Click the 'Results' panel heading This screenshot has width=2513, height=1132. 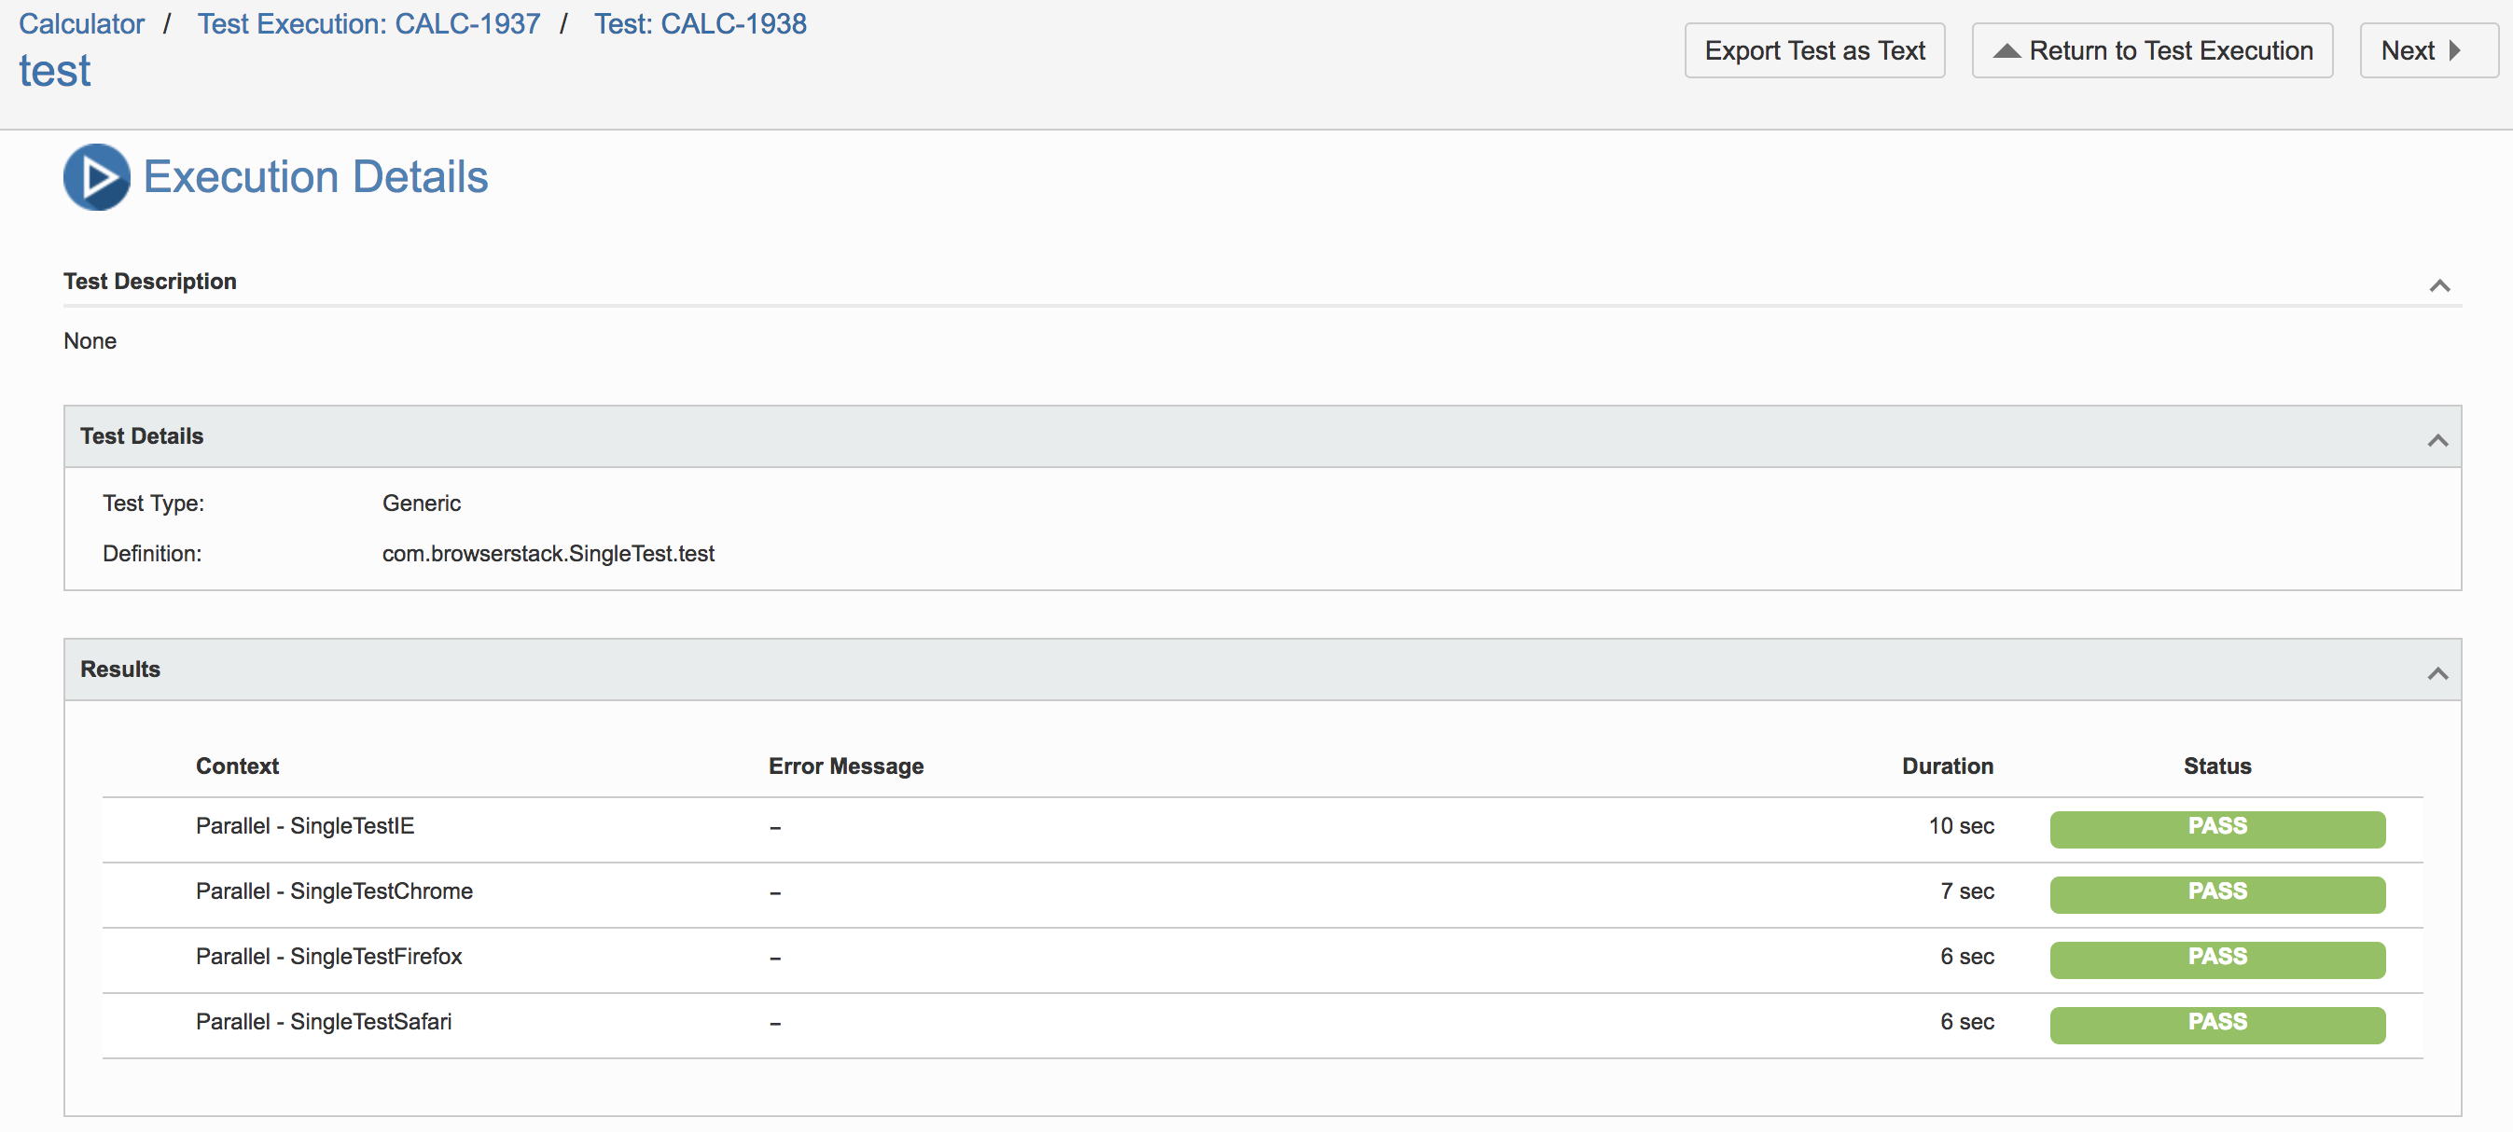pos(120,670)
